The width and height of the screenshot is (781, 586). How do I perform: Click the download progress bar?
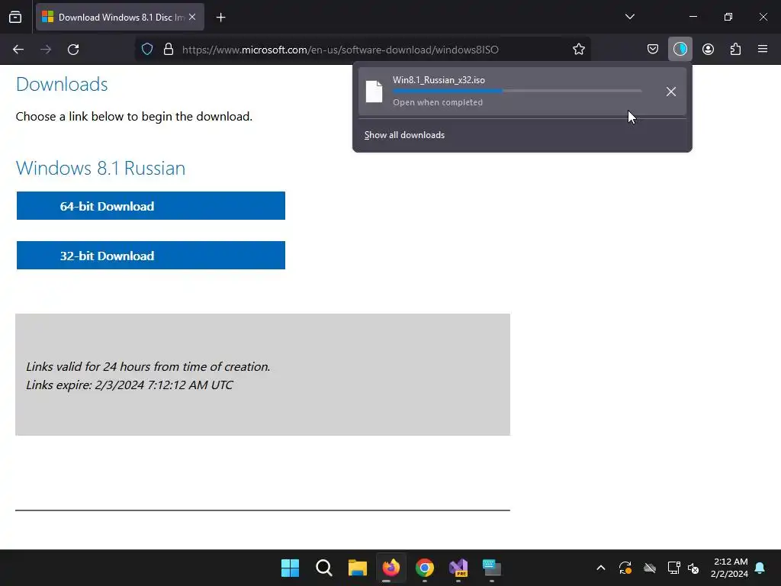pyautogui.click(x=517, y=91)
